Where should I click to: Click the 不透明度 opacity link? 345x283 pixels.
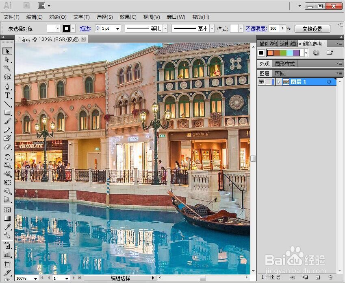(256, 29)
